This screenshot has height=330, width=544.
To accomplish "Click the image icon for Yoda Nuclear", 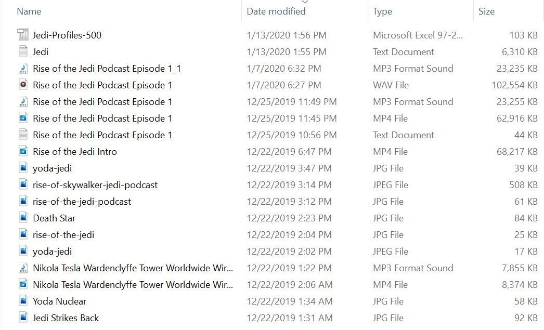I will tap(23, 301).
